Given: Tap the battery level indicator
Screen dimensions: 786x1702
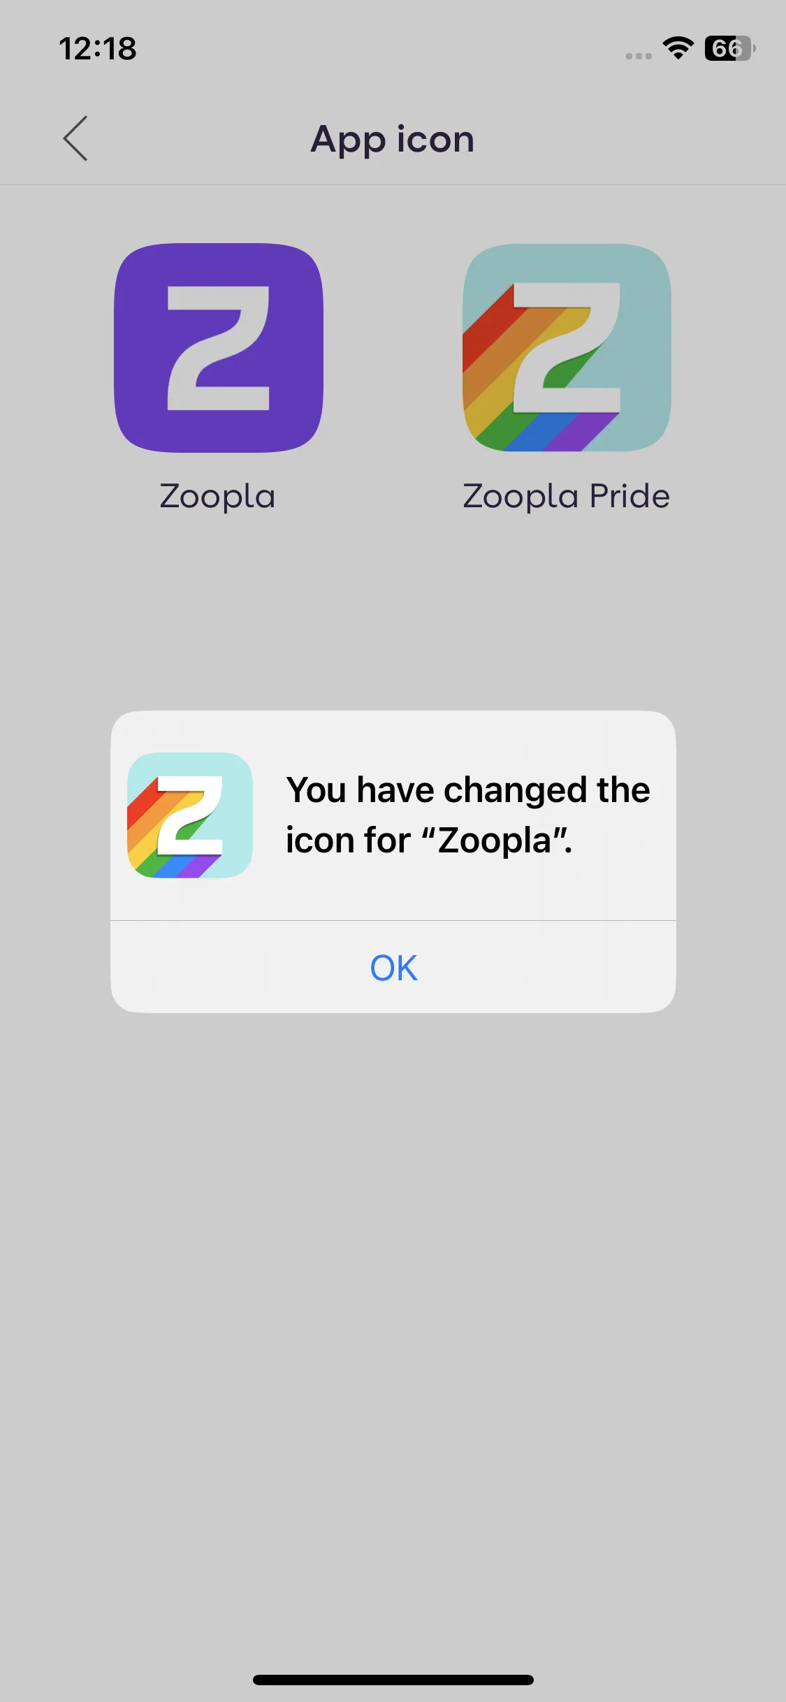Looking at the screenshot, I should 730,48.
